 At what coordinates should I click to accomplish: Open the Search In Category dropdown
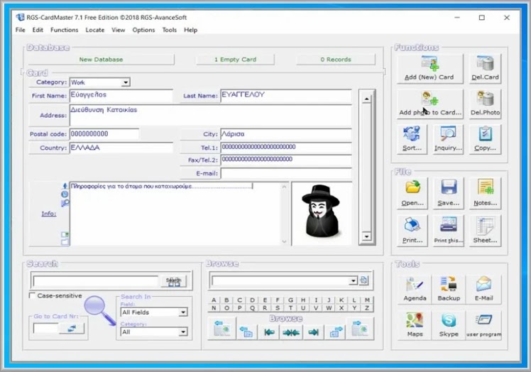coord(183,332)
